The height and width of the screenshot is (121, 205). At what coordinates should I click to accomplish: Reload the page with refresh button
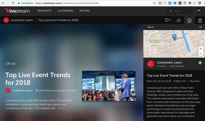pos(13,3)
